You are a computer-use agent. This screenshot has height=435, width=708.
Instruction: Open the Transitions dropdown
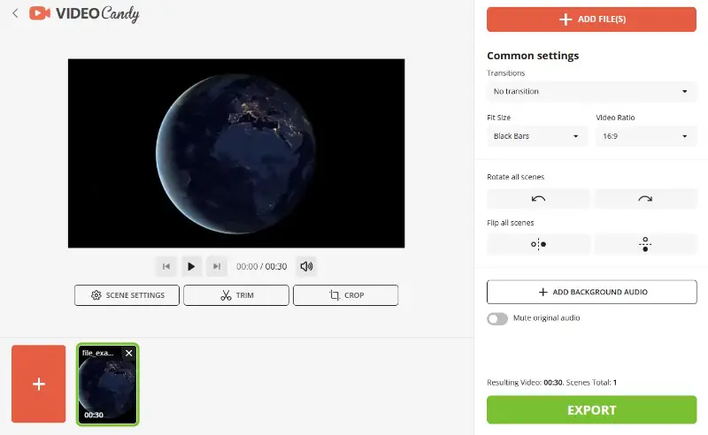pyautogui.click(x=591, y=91)
